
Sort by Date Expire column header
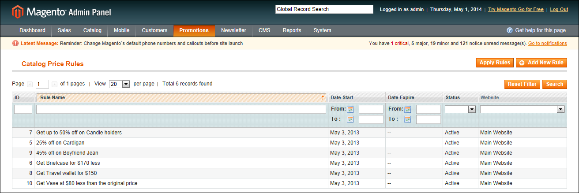coord(414,97)
